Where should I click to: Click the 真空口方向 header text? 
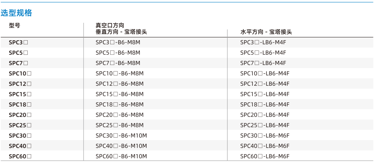click(x=110, y=26)
